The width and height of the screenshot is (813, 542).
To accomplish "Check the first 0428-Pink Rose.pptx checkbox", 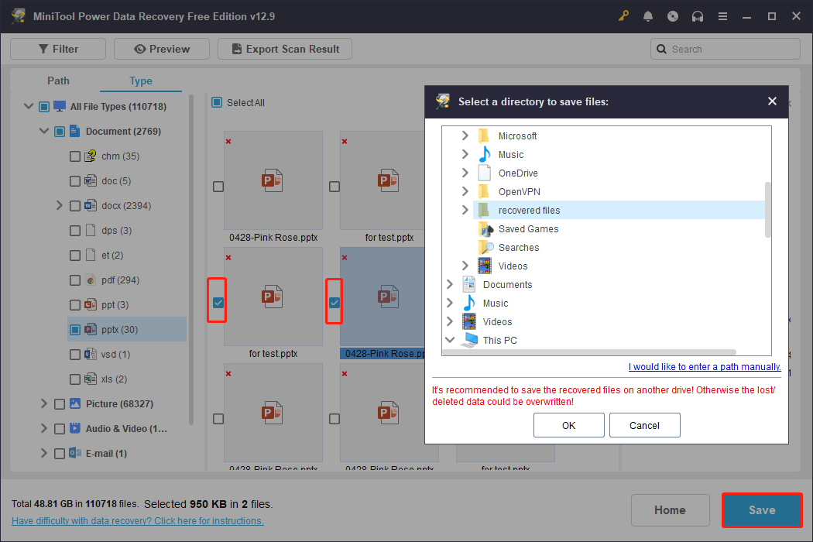I will pos(218,186).
